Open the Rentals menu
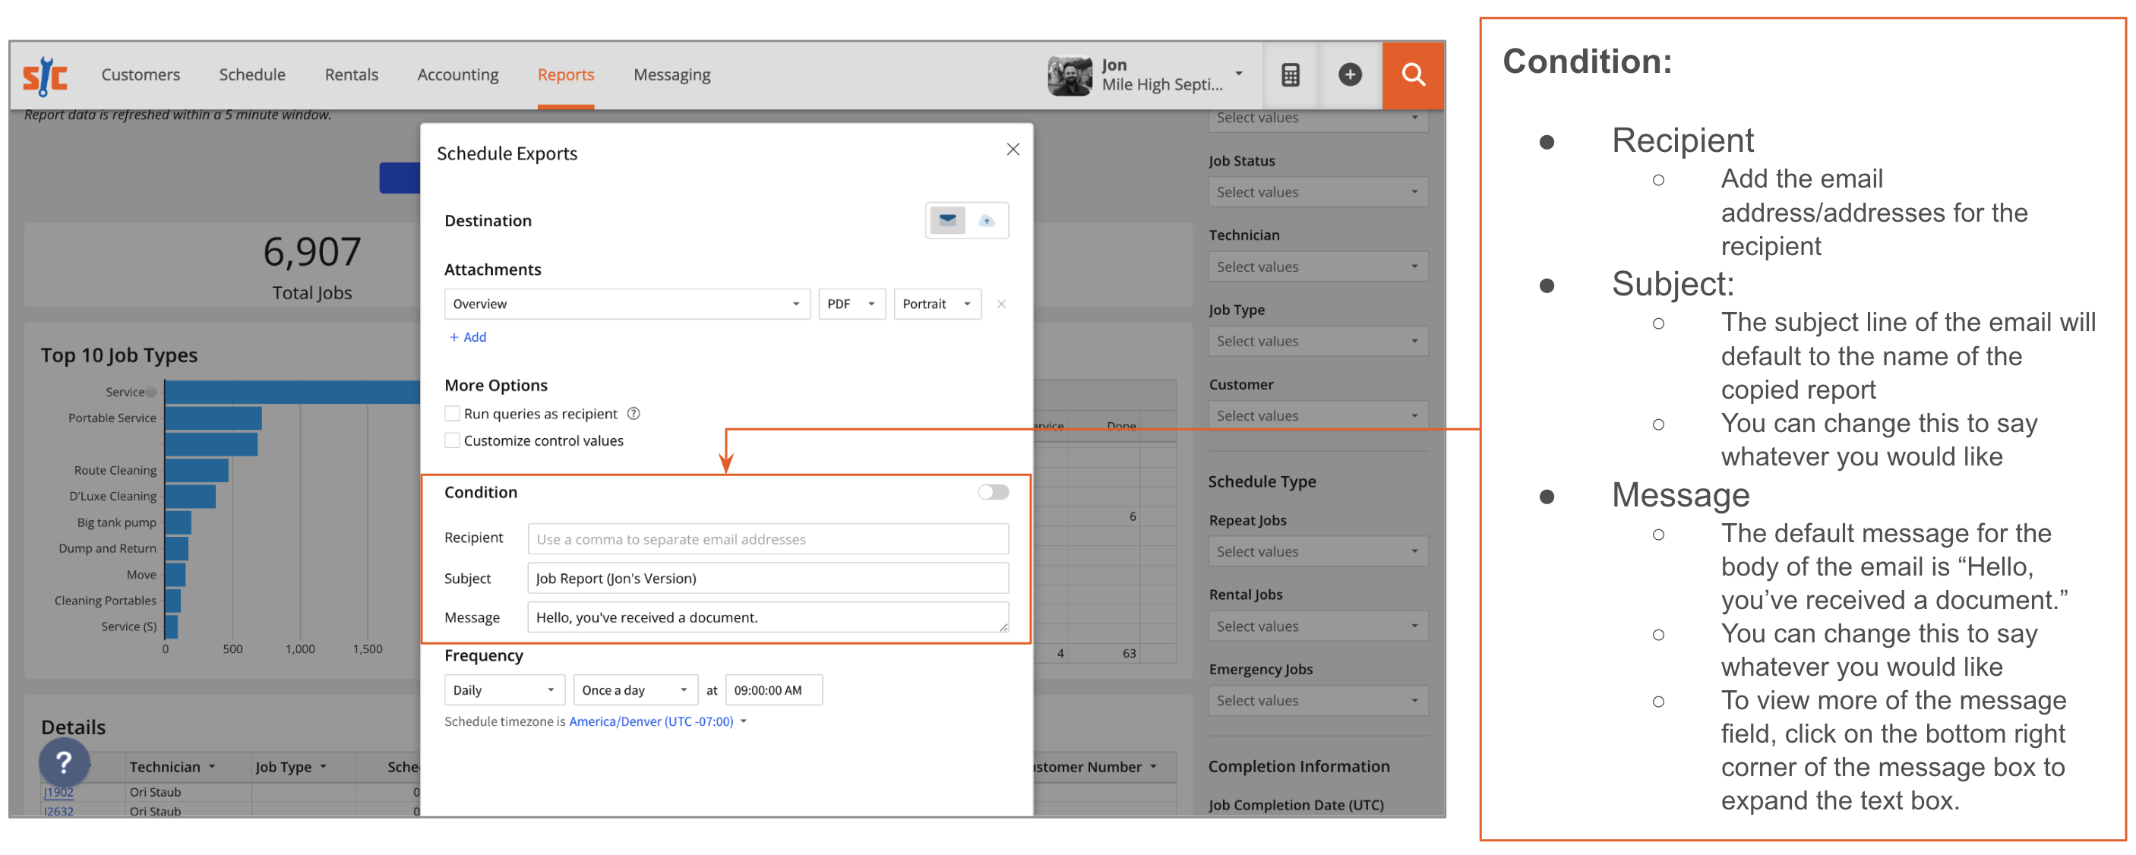Image resolution: width=2136 pixels, height=855 pixels. [x=351, y=75]
